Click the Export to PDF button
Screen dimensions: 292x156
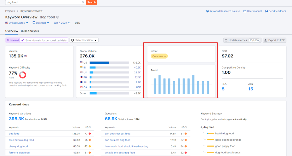[274, 40]
